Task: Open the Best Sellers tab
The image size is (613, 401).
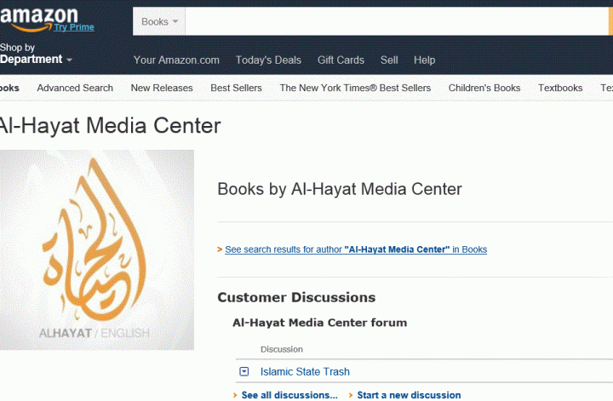Action: click(x=236, y=88)
